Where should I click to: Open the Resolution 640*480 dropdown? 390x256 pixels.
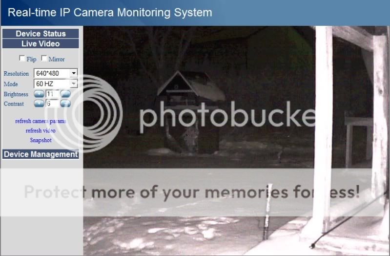[x=56, y=73]
